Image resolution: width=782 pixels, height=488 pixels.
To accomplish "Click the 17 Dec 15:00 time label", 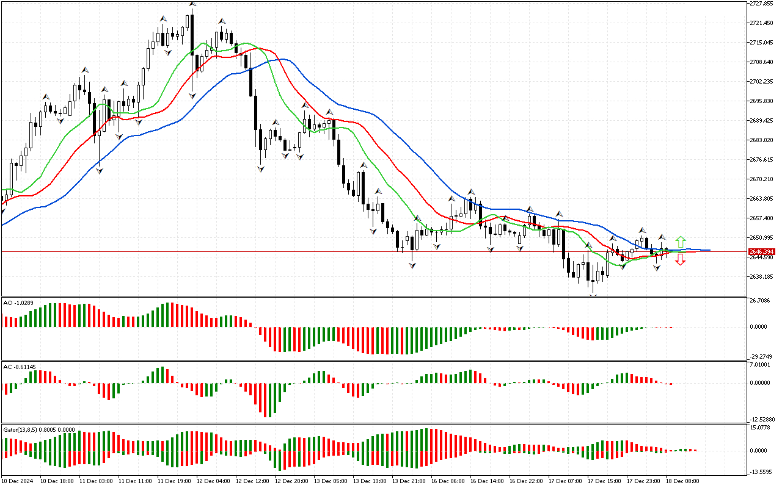I will 605,481.
